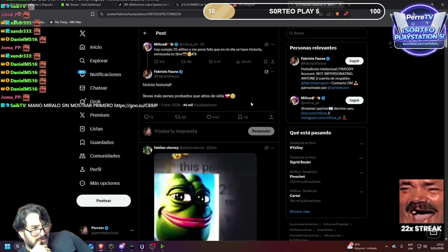Open Perfil in the sidebar
This screenshot has height=252, width=448.
(x=90, y=169)
